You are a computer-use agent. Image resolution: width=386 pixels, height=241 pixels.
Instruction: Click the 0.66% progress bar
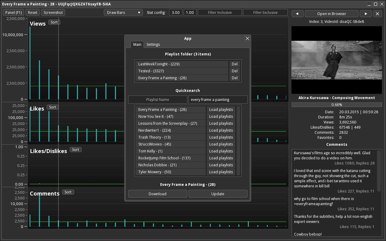pyautogui.click(x=337, y=105)
